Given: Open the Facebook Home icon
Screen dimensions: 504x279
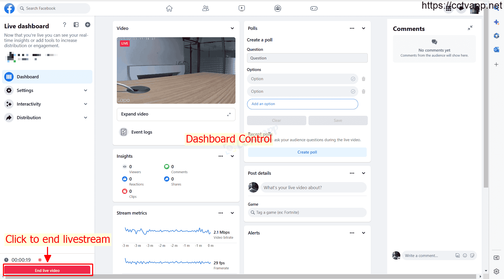Looking at the screenshot, I should click(x=169, y=8).
